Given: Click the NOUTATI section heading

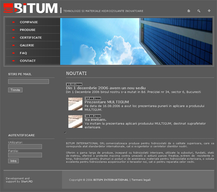Looking at the screenshot, I should pyautogui.click(x=76, y=73).
